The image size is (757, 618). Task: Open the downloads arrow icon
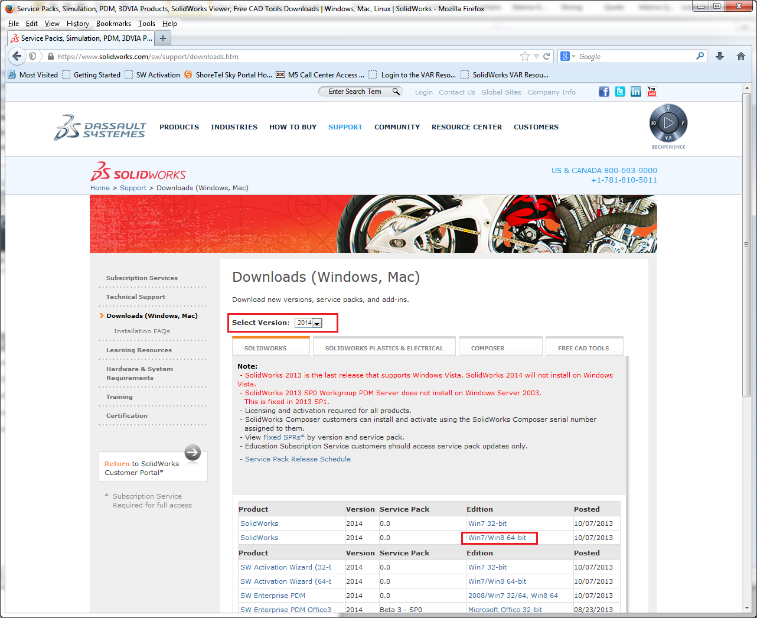point(720,56)
